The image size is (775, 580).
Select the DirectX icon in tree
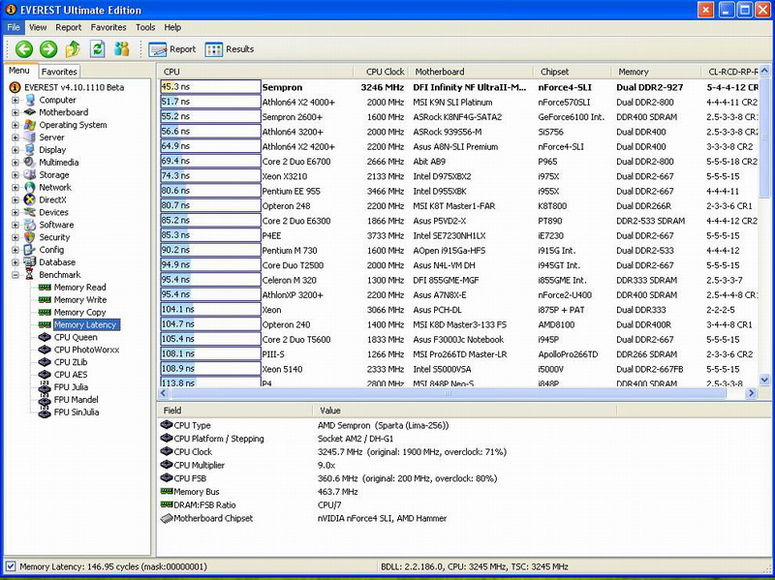30,199
